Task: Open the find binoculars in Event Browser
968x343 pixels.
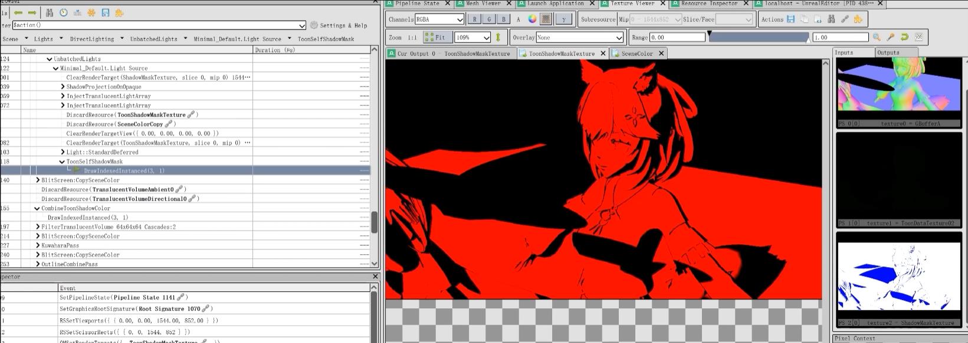Action: coord(50,12)
